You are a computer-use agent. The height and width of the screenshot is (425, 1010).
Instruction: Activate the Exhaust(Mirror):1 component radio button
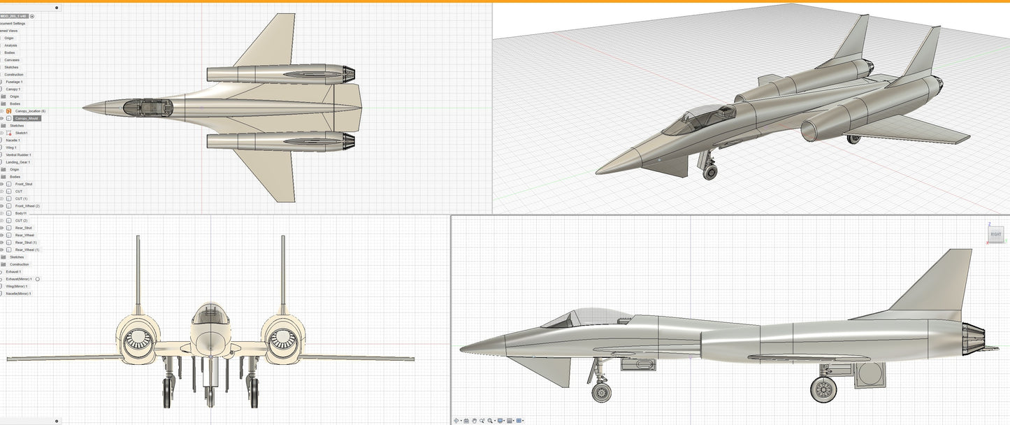38,279
